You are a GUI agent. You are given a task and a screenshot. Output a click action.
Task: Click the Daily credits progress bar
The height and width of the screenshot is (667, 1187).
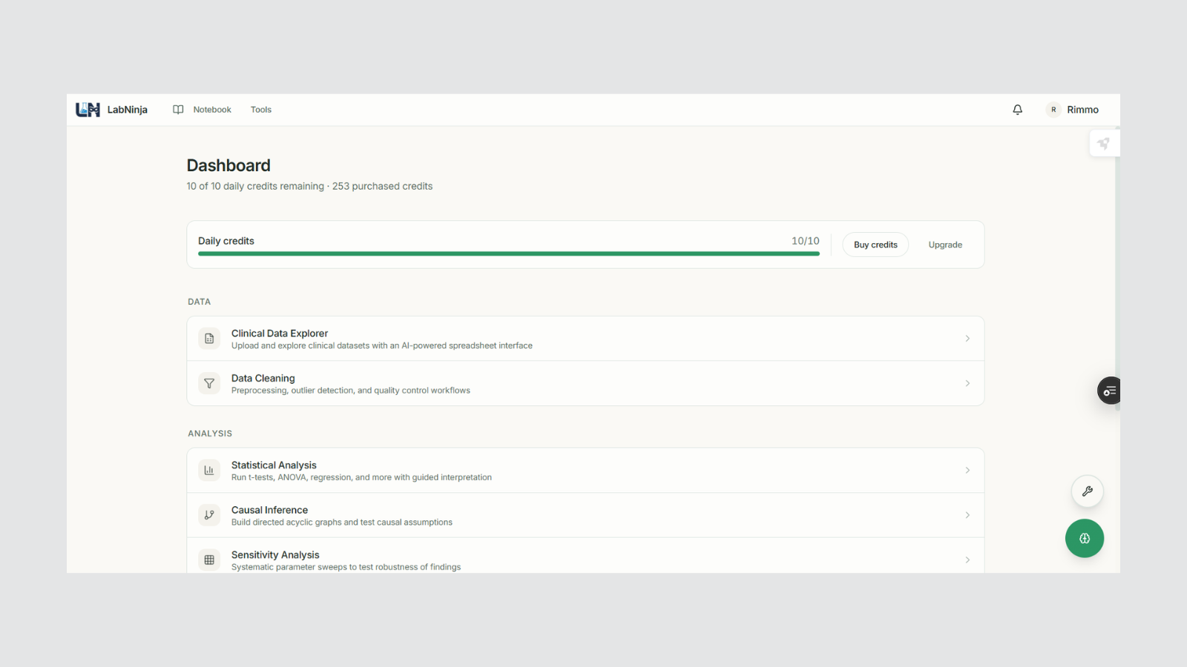[508, 253]
